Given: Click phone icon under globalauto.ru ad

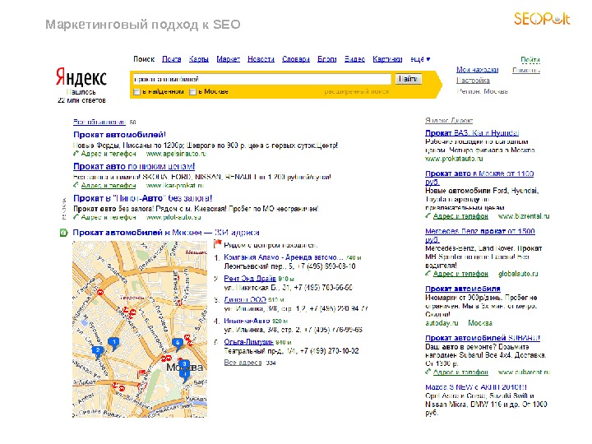Looking at the screenshot, I should click(428, 273).
